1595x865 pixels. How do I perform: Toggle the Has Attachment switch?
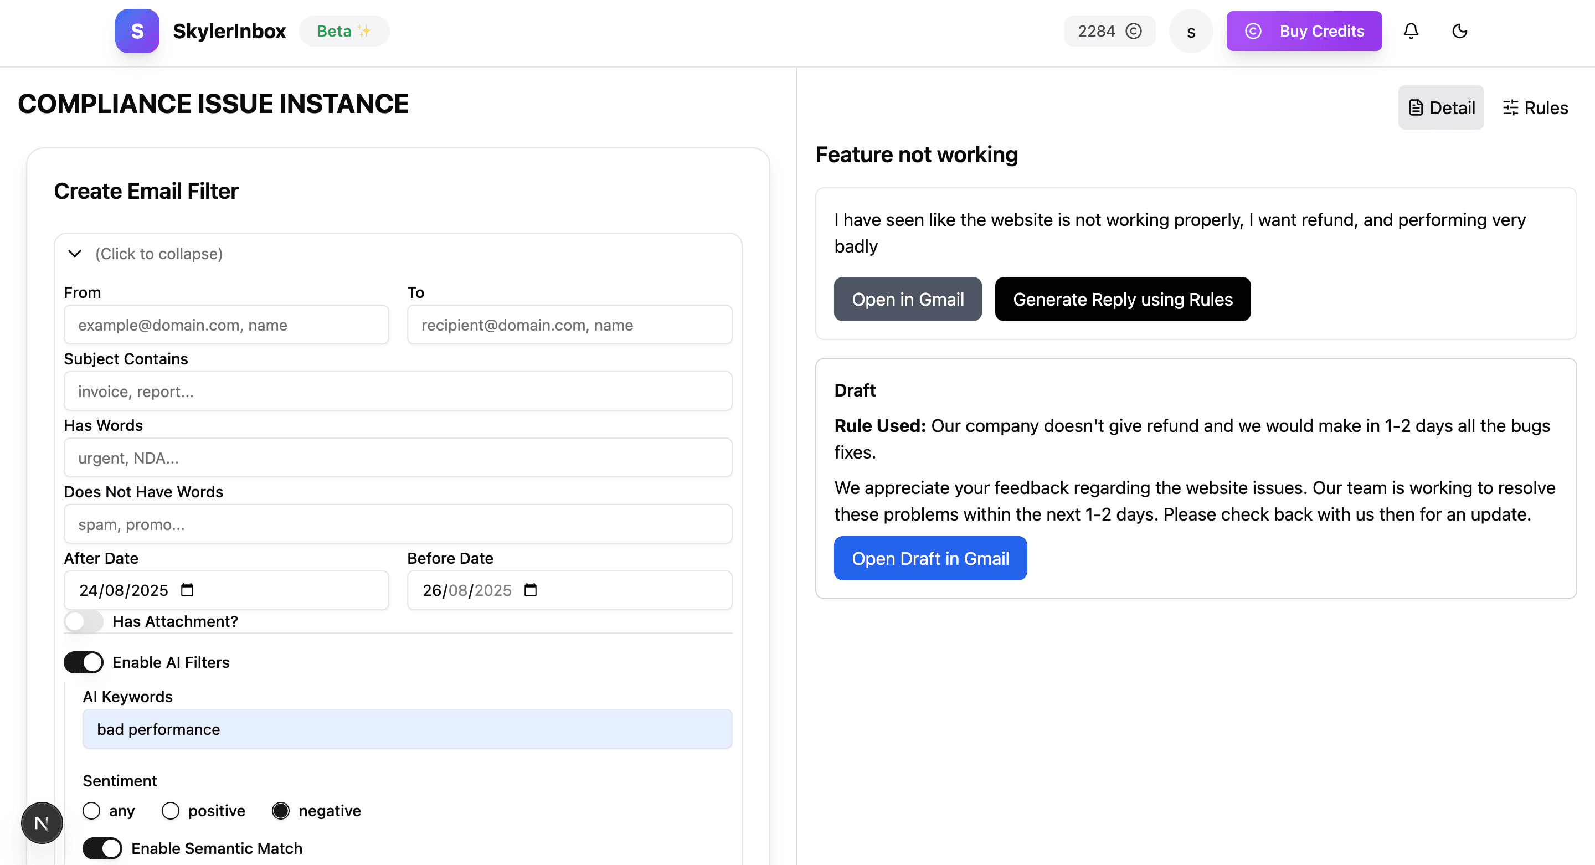[x=84, y=621]
